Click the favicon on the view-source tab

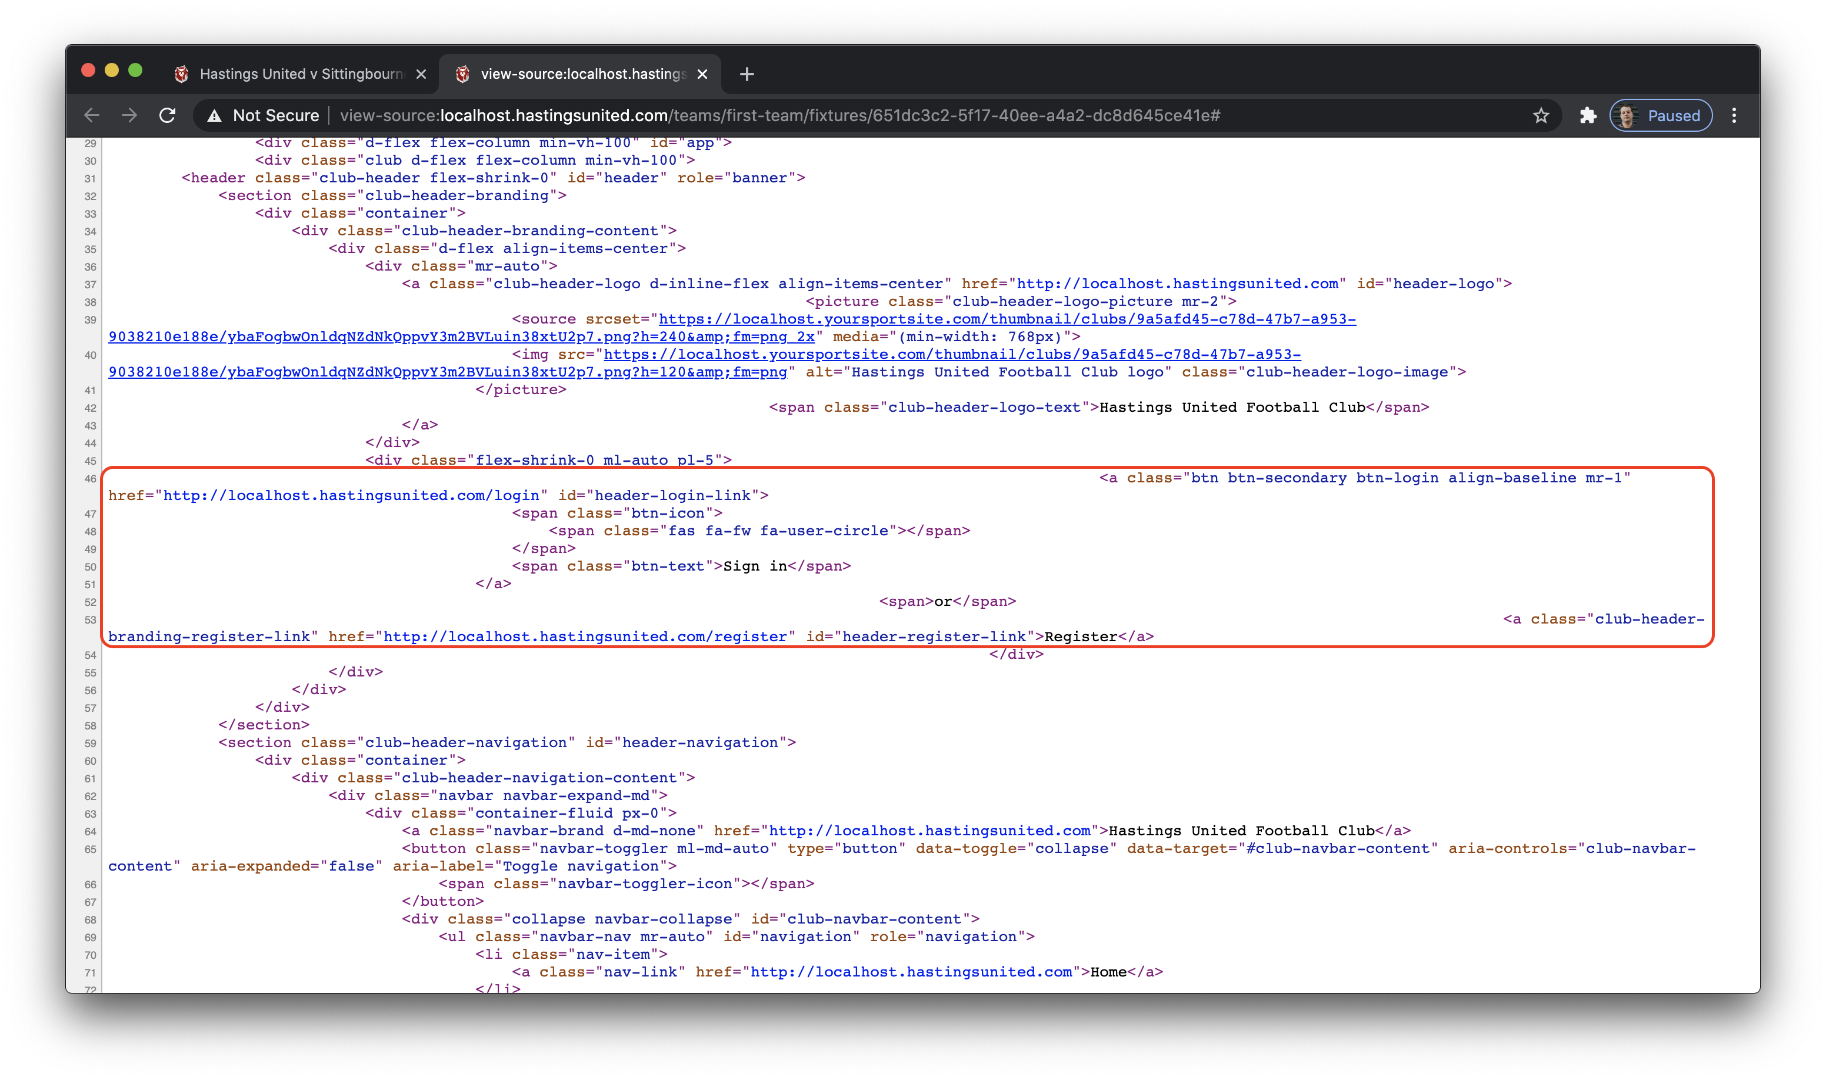click(463, 74)
